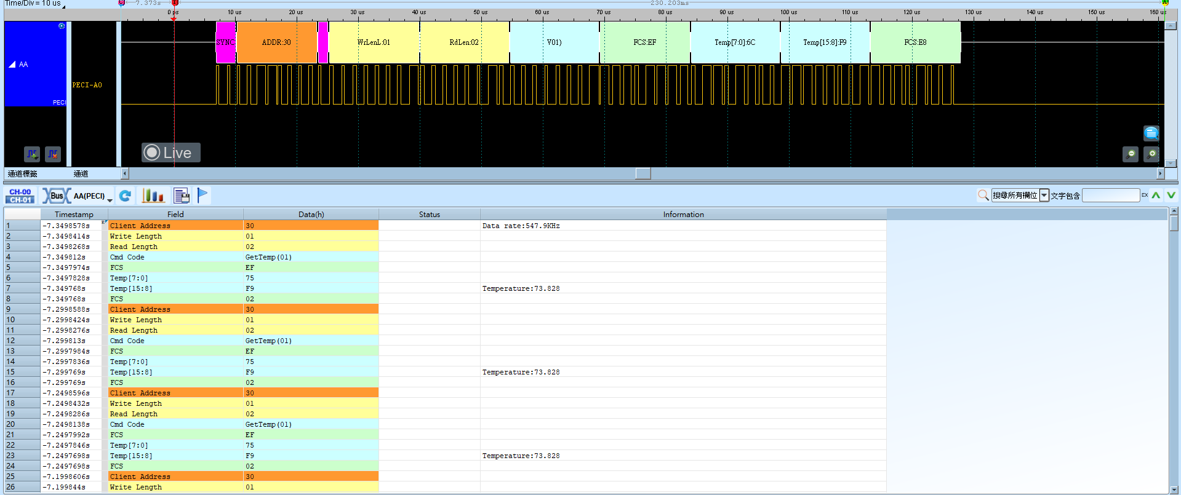This screenshot has height=495, width=1181.
Task: Click the 通道標籤 column label
Action: (23, 174)
